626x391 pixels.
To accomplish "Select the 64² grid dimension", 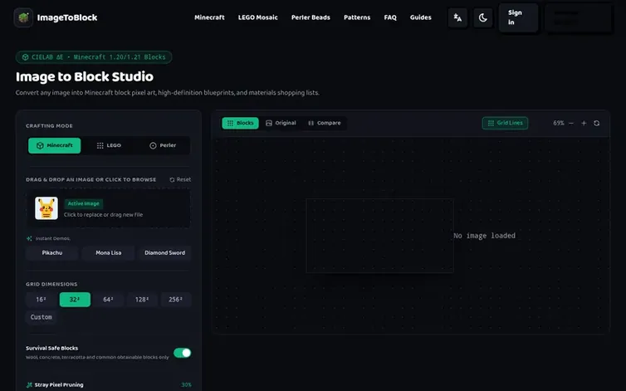I will (108, 300).
